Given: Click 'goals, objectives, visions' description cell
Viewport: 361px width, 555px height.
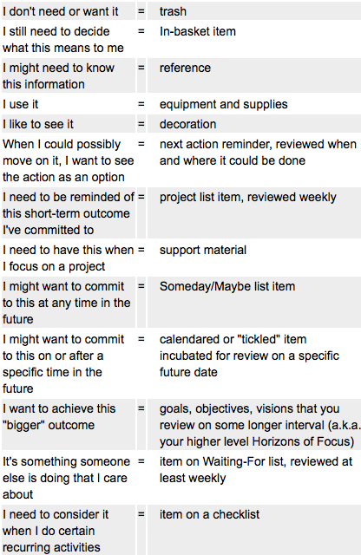Looking at the screenshot, I should coord(254,424).
